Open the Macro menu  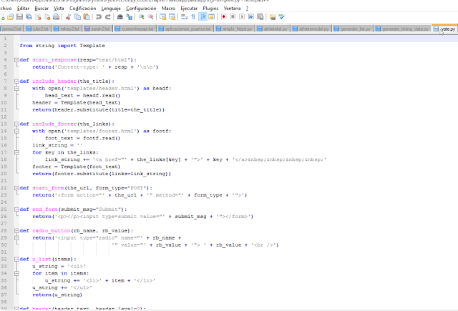[169, 8]
